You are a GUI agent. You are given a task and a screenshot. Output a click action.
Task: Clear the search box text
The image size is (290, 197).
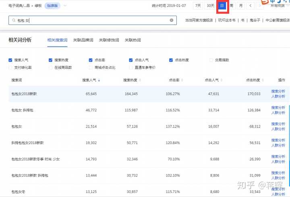tap(172, 20)
